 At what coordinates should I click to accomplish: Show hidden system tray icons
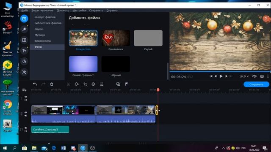point(223,148)
